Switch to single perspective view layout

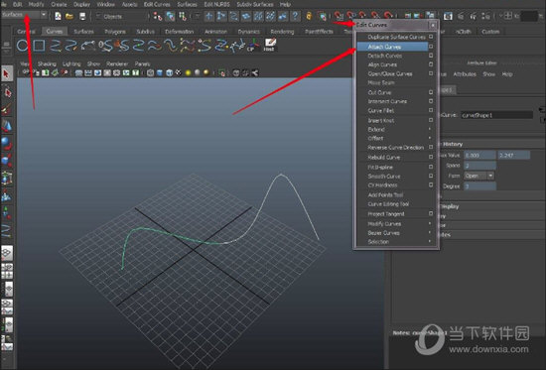(7, 253)
